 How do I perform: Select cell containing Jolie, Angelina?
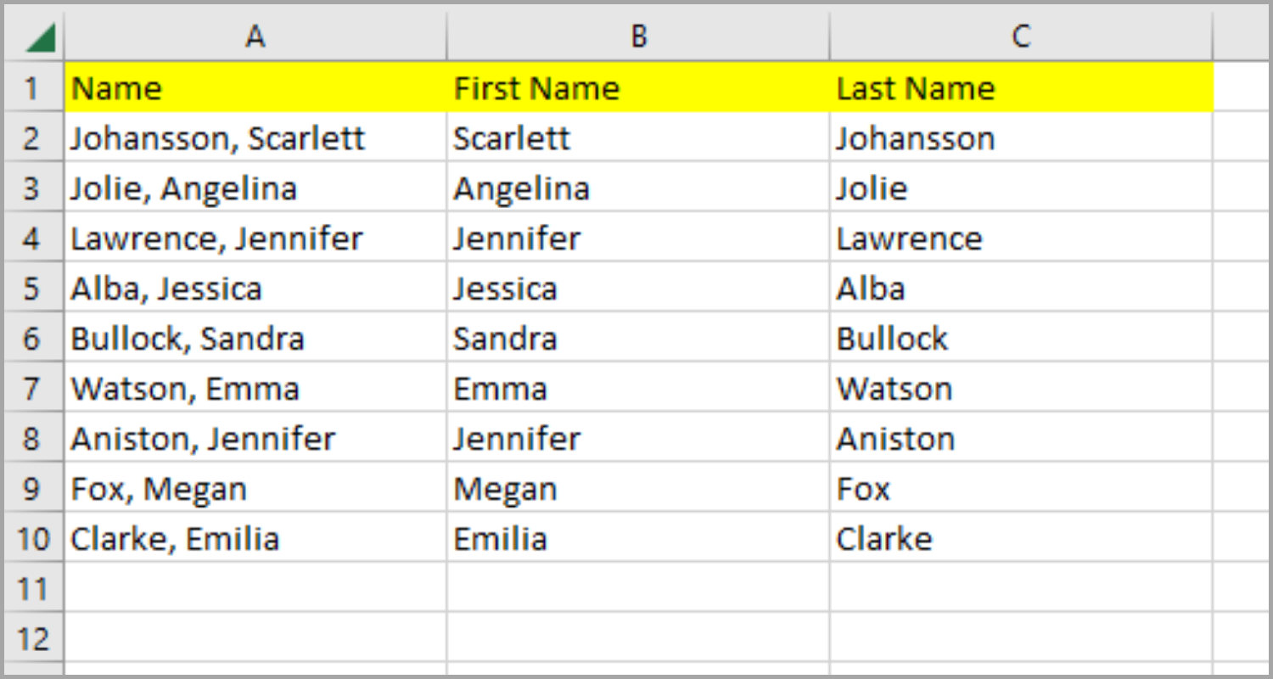click(x=255, y=188)
